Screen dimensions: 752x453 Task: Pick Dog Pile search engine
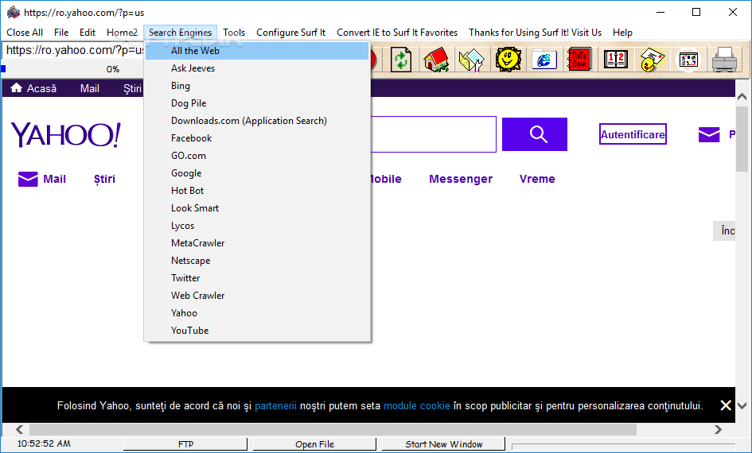257,103
